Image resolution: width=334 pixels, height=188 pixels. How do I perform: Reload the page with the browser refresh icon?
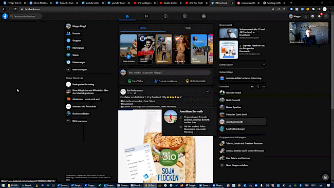pyautogui.click(x=15, y=9)
